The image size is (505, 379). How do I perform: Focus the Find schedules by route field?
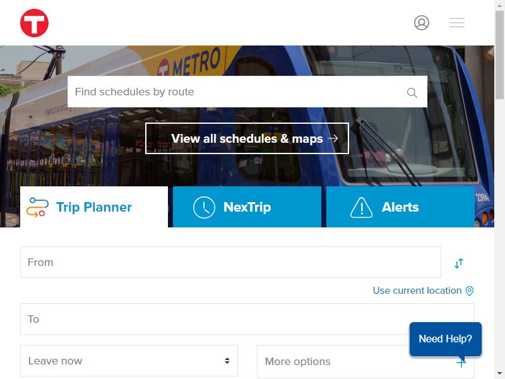(x=247, y=92)
